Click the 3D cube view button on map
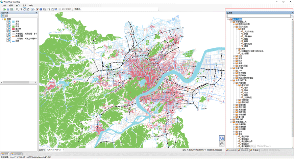The height and width of the screenshot is (159, 294). [x=222, y=144]
